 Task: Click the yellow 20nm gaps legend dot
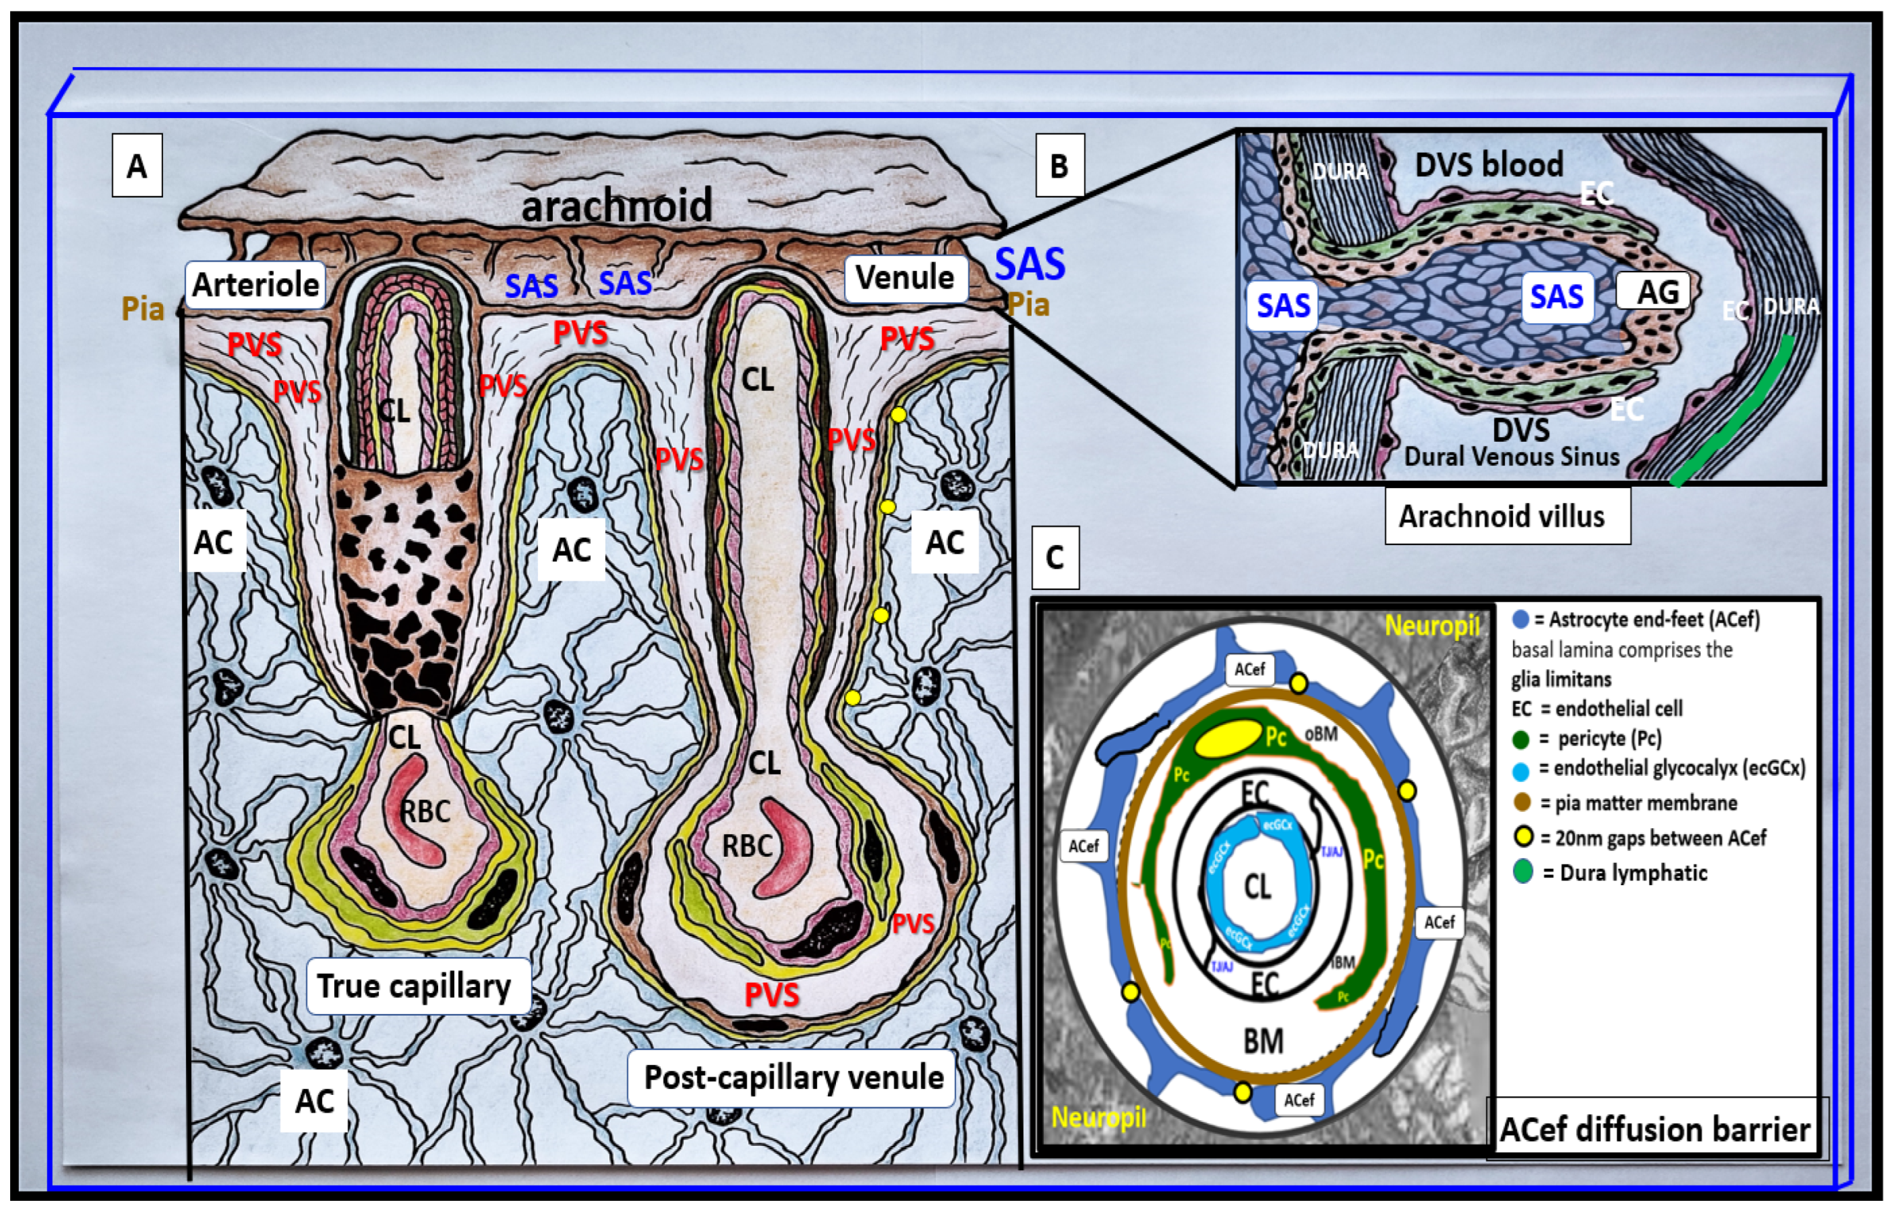(x=1523, y=837)
